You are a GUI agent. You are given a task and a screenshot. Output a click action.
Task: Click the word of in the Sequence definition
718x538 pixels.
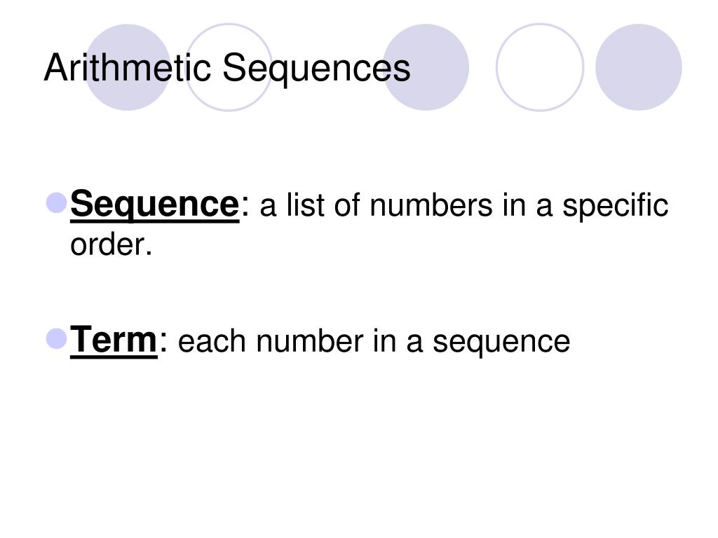click(347, 205)
